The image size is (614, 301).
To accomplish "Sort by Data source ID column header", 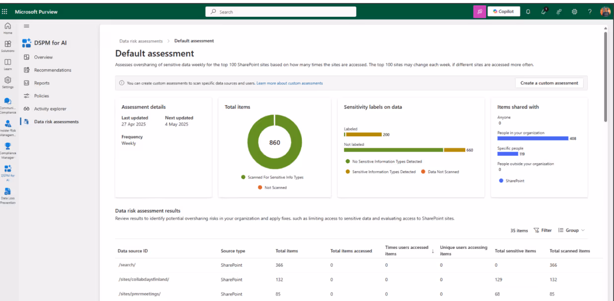I will point(132,251).
